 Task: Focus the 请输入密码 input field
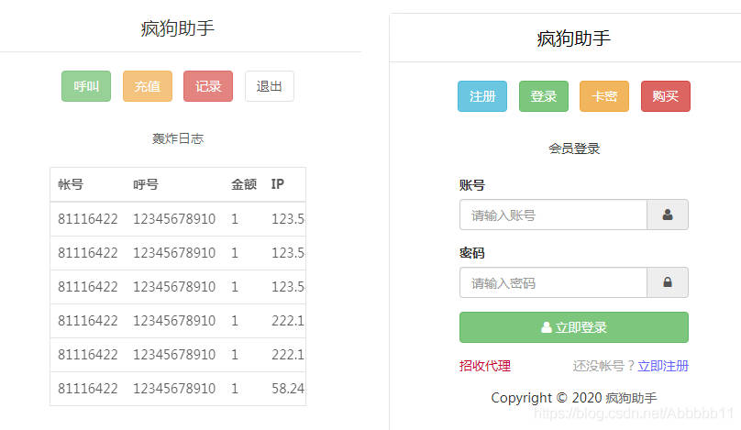click(553, 282)
